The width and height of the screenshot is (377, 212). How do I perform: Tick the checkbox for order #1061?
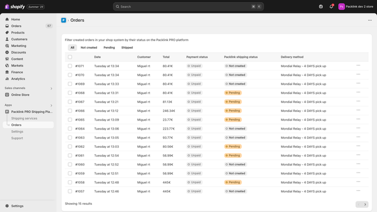tap(70, 155)
